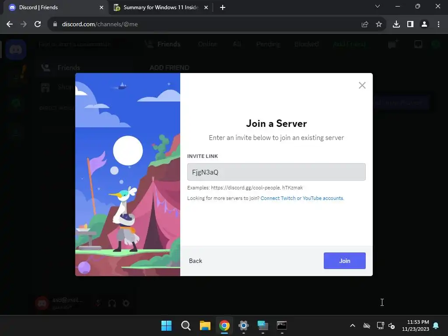Open network status tray icon
Screen dimensions: 448x336
tap(380, 325)
